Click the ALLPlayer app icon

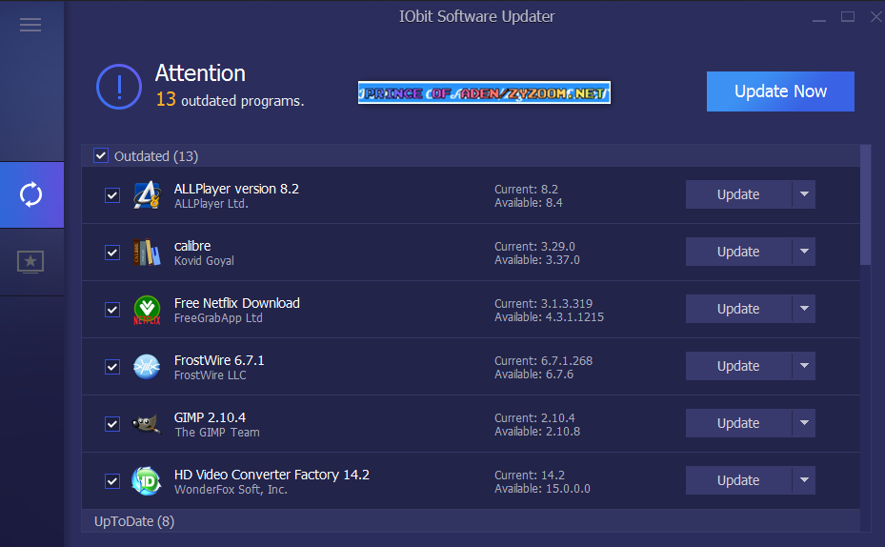tap(147, 194)
